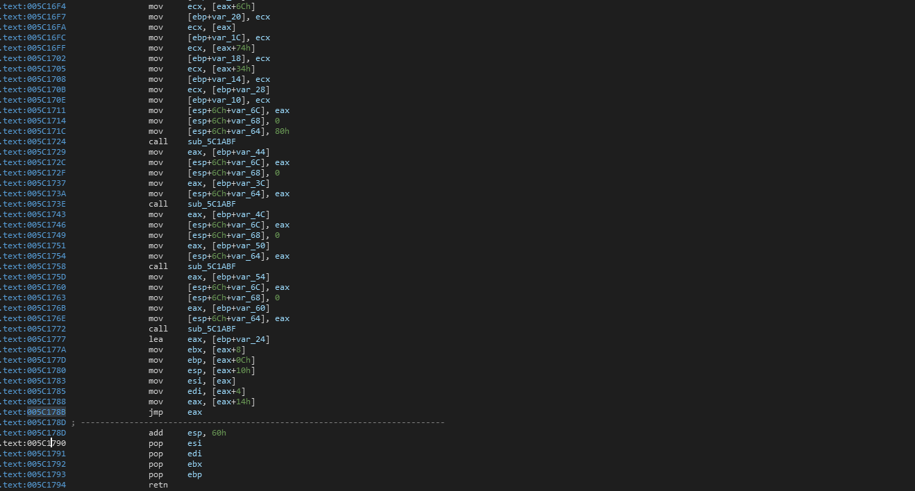
Task: Click address .text:005C16F4
Action: click(33, 6)
